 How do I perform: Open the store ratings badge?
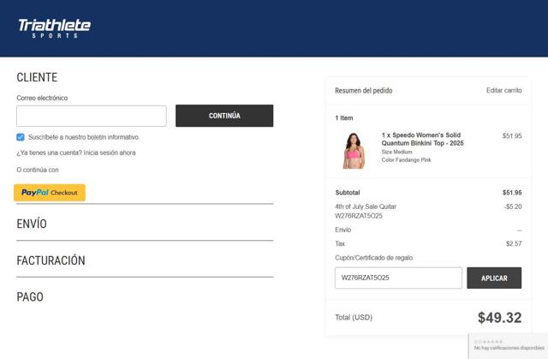pos(509,345)
